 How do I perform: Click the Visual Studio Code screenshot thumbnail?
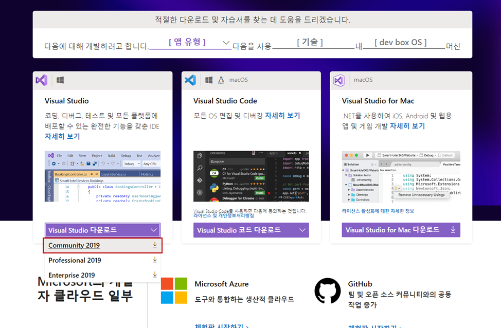pyautogui.click(x=251, y=176)
